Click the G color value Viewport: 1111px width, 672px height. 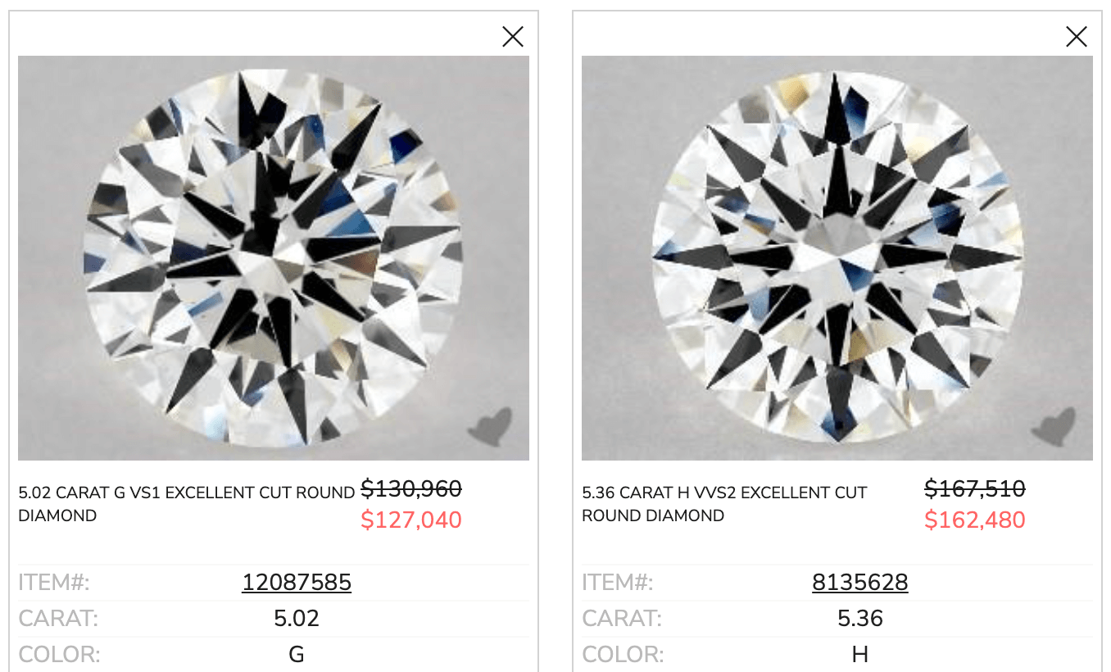click(x=297, y=655)
